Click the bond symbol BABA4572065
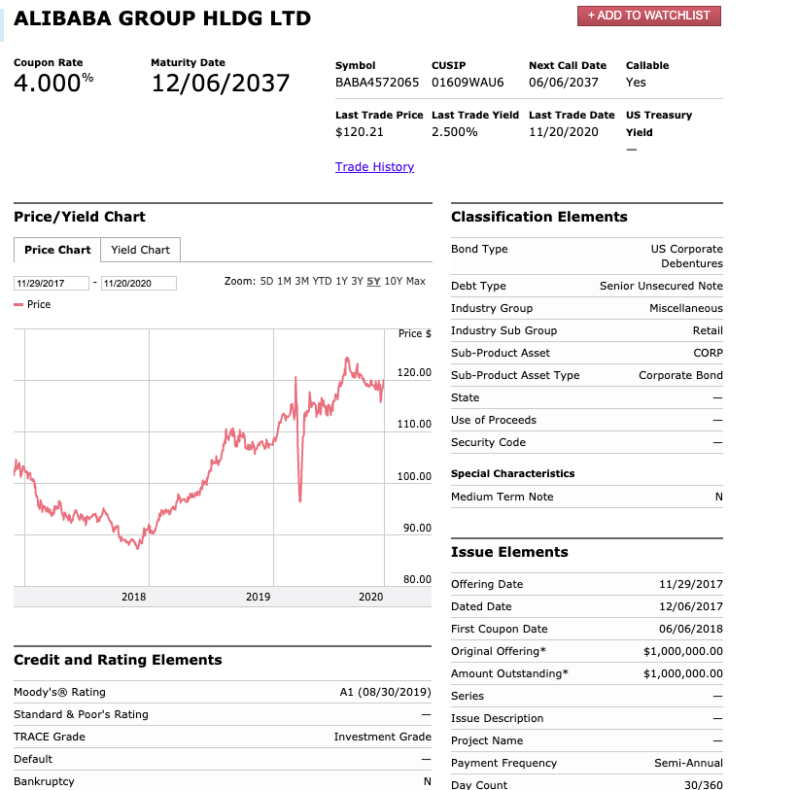 click(x=377, y=83)
